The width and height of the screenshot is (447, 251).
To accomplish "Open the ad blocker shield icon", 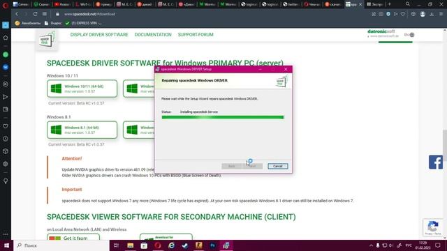I will [388, 14].
